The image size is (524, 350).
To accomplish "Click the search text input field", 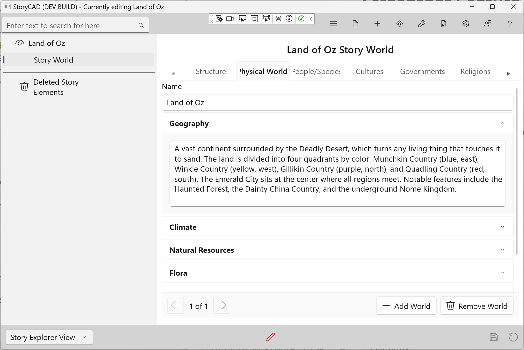I will point(71,26).
